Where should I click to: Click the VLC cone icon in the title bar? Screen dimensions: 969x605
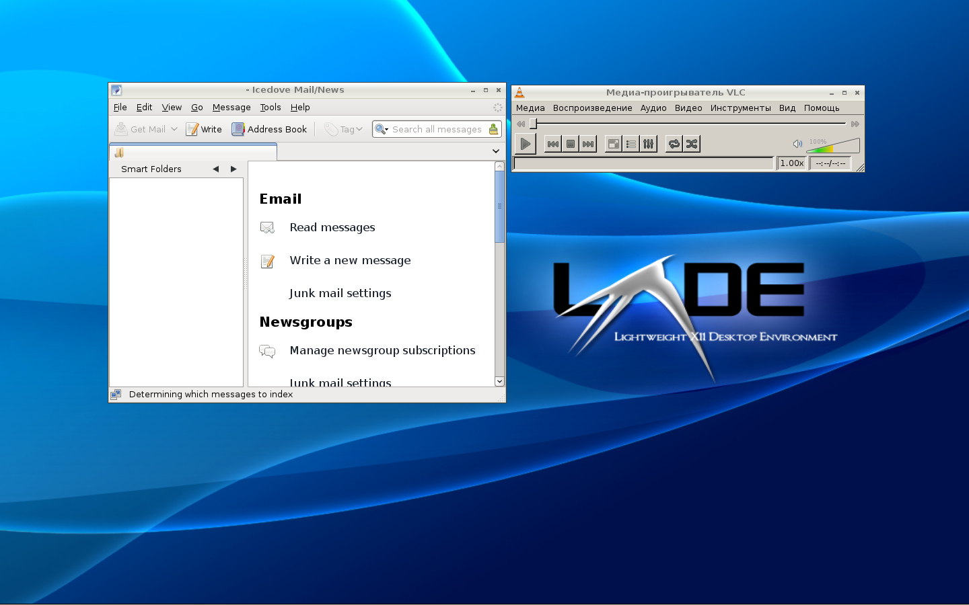point(519,93)
